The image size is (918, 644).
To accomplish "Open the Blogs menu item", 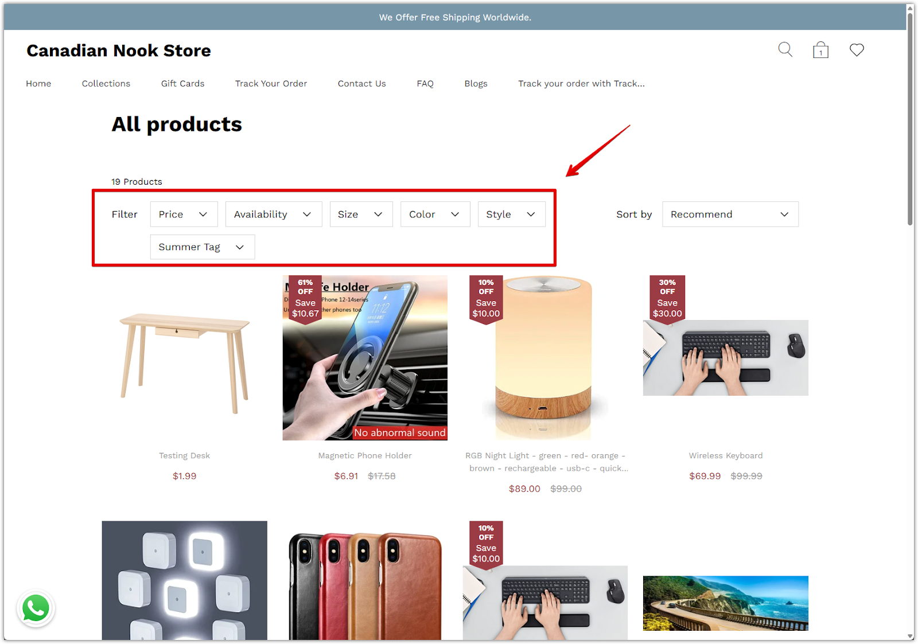I will point(476,84).
